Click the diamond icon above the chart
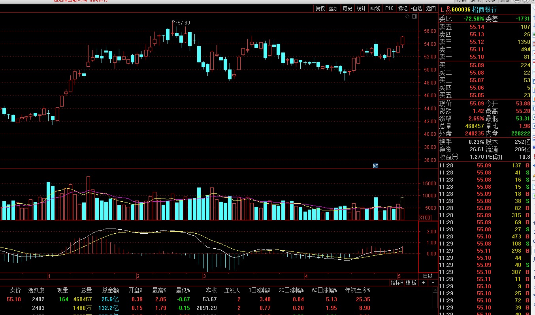 [x=407, y=17]
